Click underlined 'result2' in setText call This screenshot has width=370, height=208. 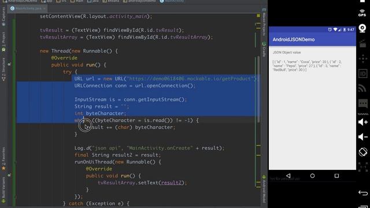tap(171, 183)
